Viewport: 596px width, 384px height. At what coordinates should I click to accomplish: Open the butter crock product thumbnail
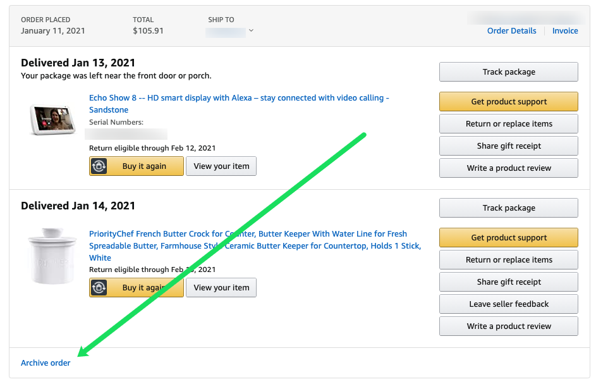click(52, 256)
